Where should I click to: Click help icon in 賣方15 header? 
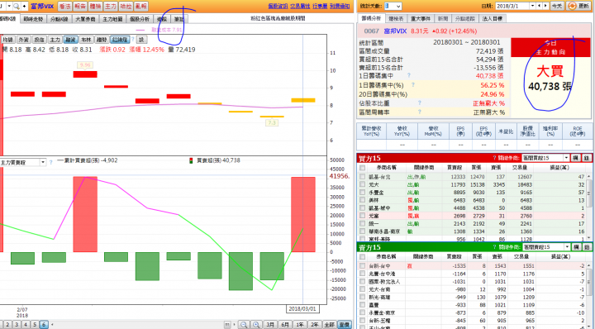(494, 247)
